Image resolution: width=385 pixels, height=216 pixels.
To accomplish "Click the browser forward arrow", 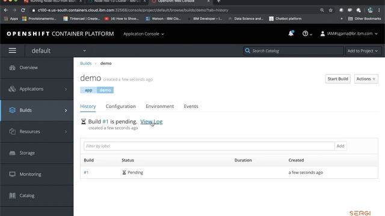I will [x=14, y=10].
